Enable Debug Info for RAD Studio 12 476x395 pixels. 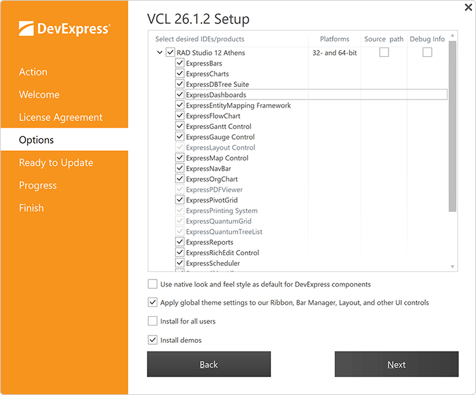click(427, 52)
